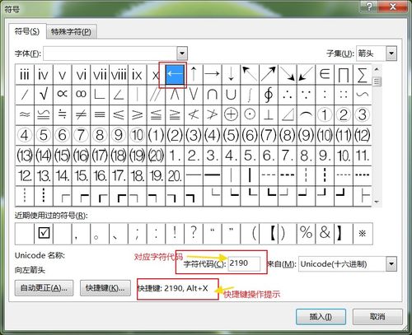Select the right arrow symbol
Viewport: 412px width, 335px height.
point(213,74)
